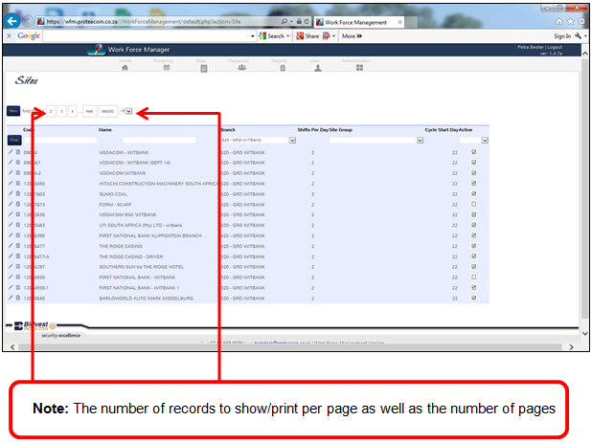The height and width of the screenshot is (443, 592).
Task: Enable Active checkbox for FIRST NATIONAL BANK - WITBANK
Action: [x=474, y=277]
